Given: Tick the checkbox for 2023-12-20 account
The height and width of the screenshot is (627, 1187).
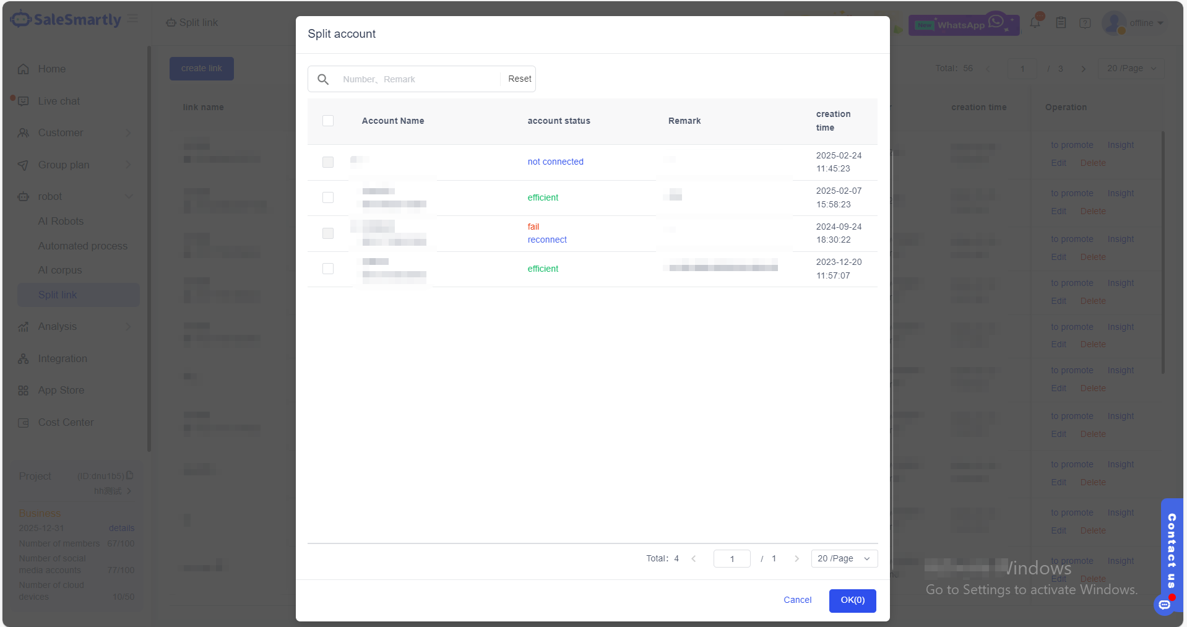Looking at the screenshot, I should [328, 269].
